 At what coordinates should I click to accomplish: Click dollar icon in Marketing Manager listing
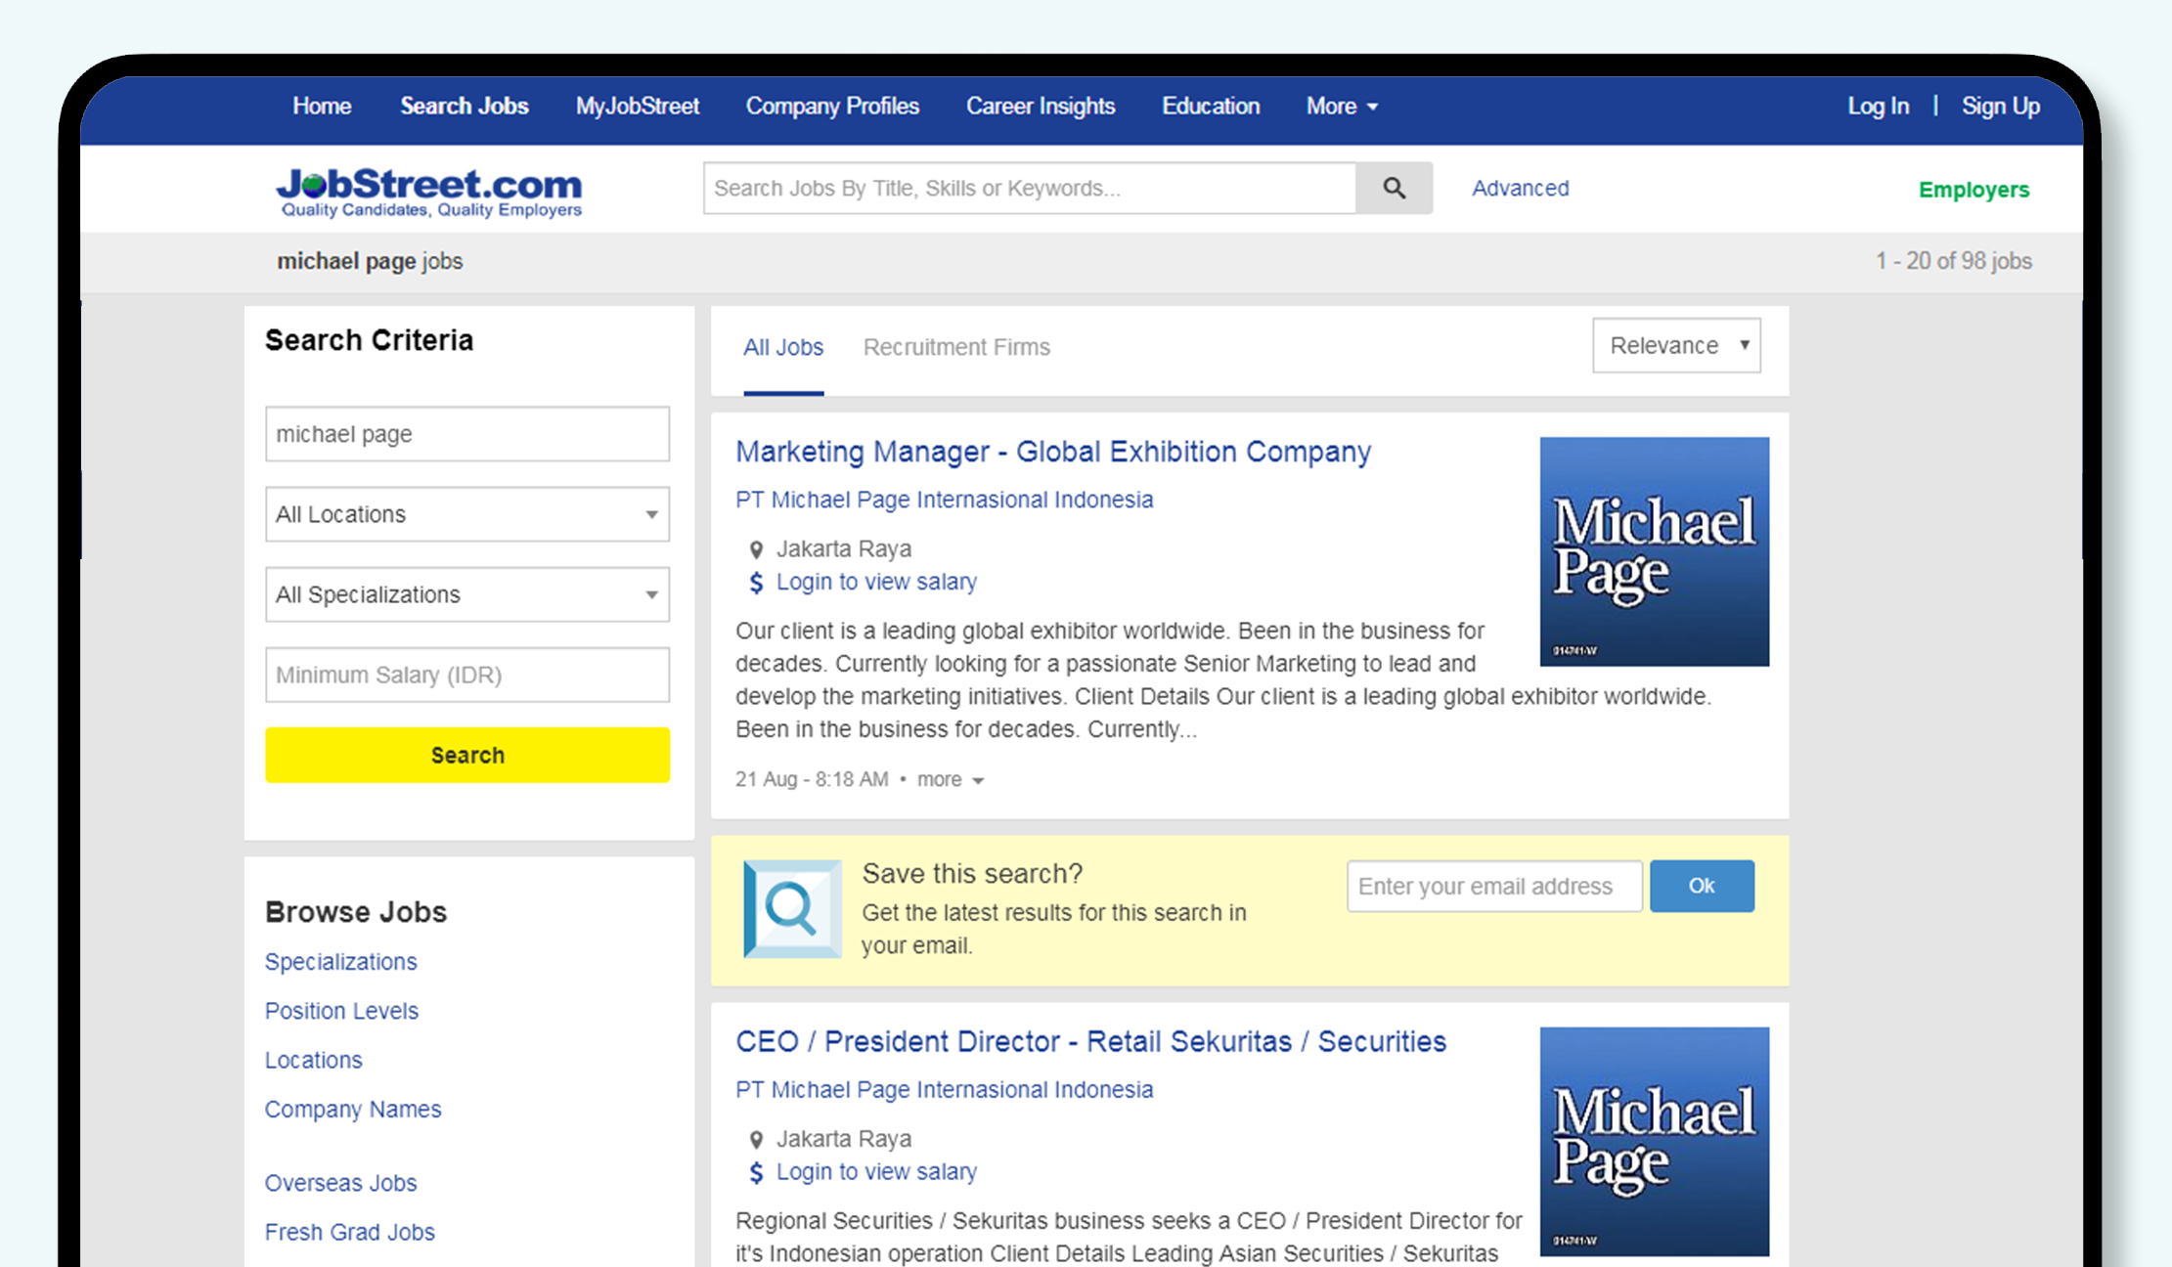pos(756,583)
